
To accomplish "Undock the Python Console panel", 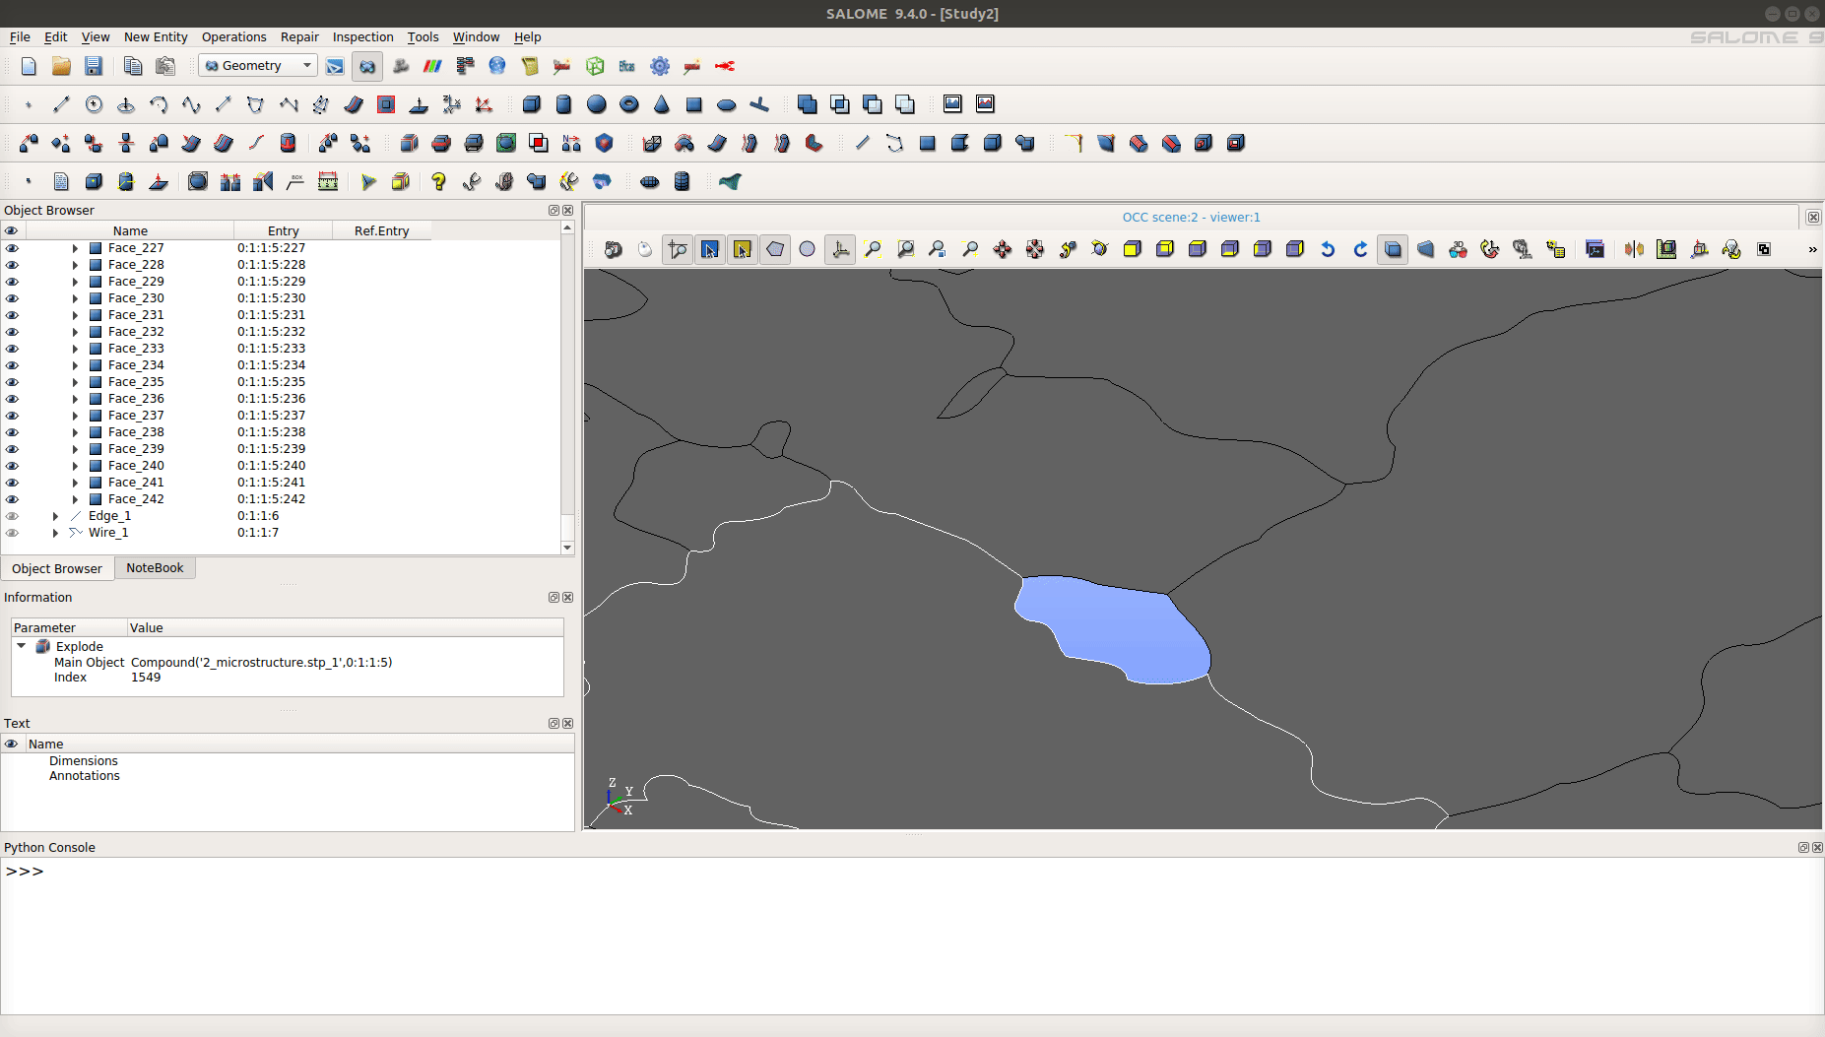I will click(x=1803, y=848).
